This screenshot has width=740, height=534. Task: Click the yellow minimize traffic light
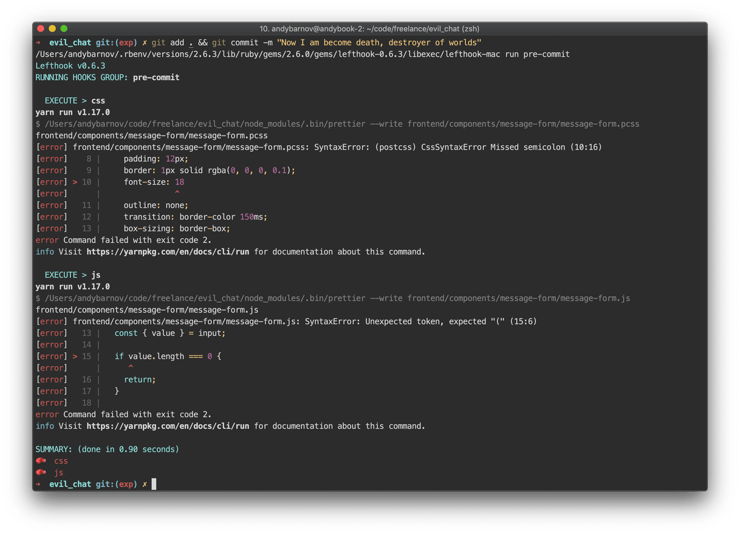[x=52, y=27]
